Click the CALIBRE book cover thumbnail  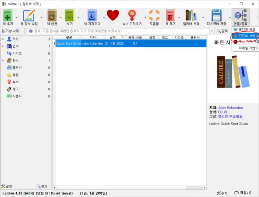point(233,72)
